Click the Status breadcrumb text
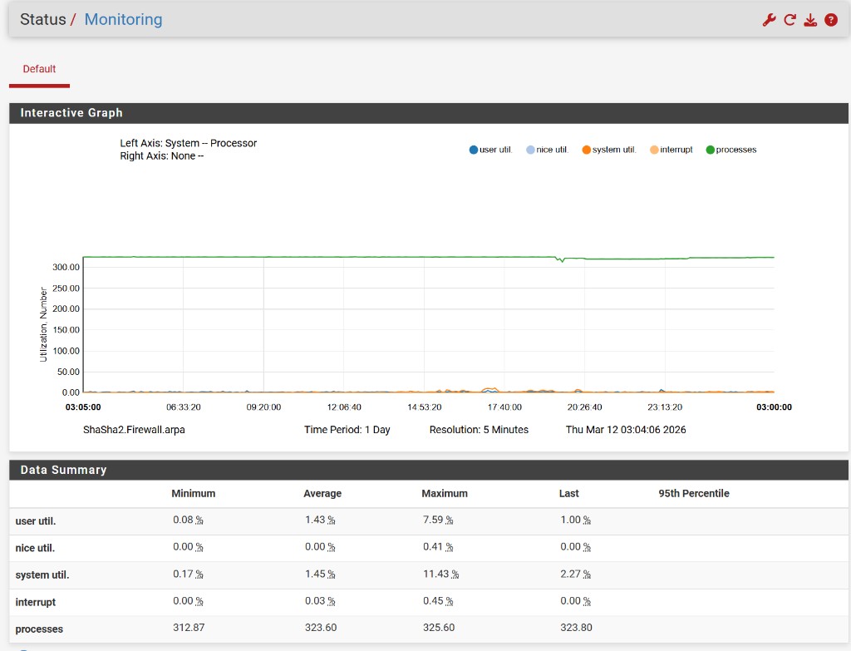The height and width of the screenshot is (651, 851). pyautogui.click(x=42, y=20)
